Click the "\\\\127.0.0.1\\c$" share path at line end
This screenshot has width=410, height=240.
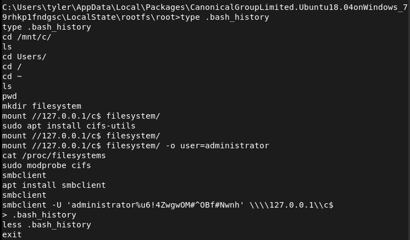(x=291, y=205)
